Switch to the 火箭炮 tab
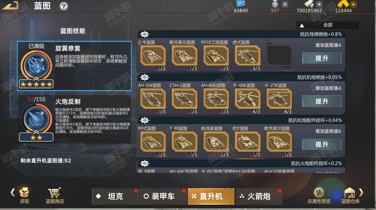 click(x=259, y=196)
